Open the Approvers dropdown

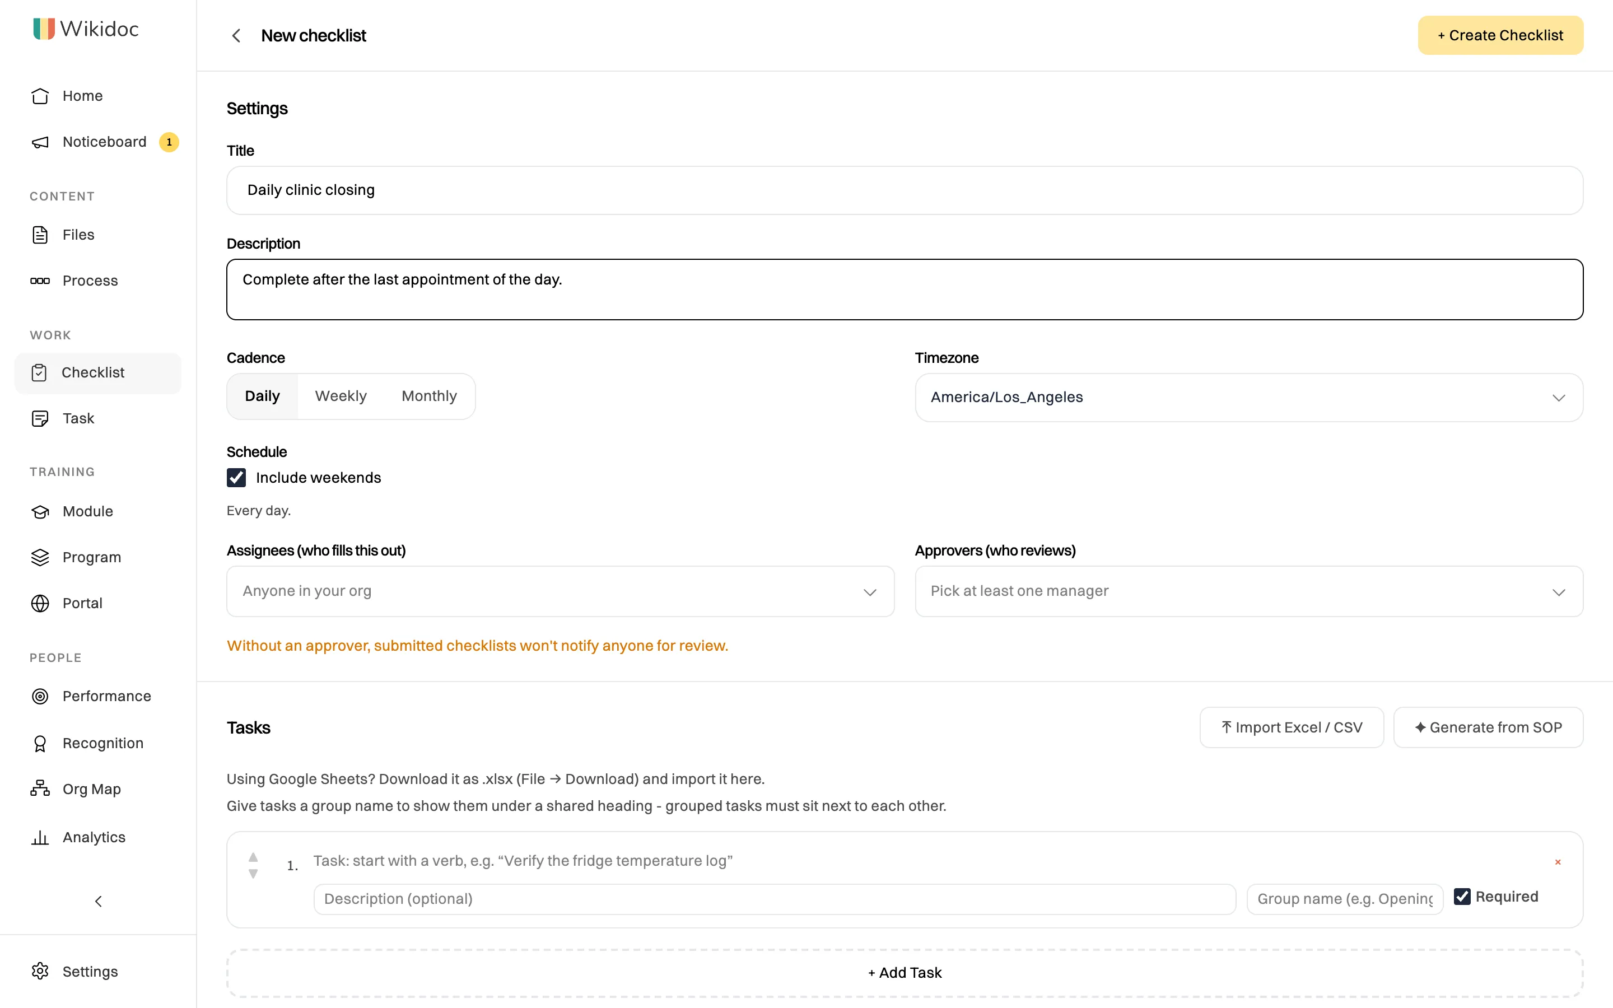click(x=1248, y=591)
